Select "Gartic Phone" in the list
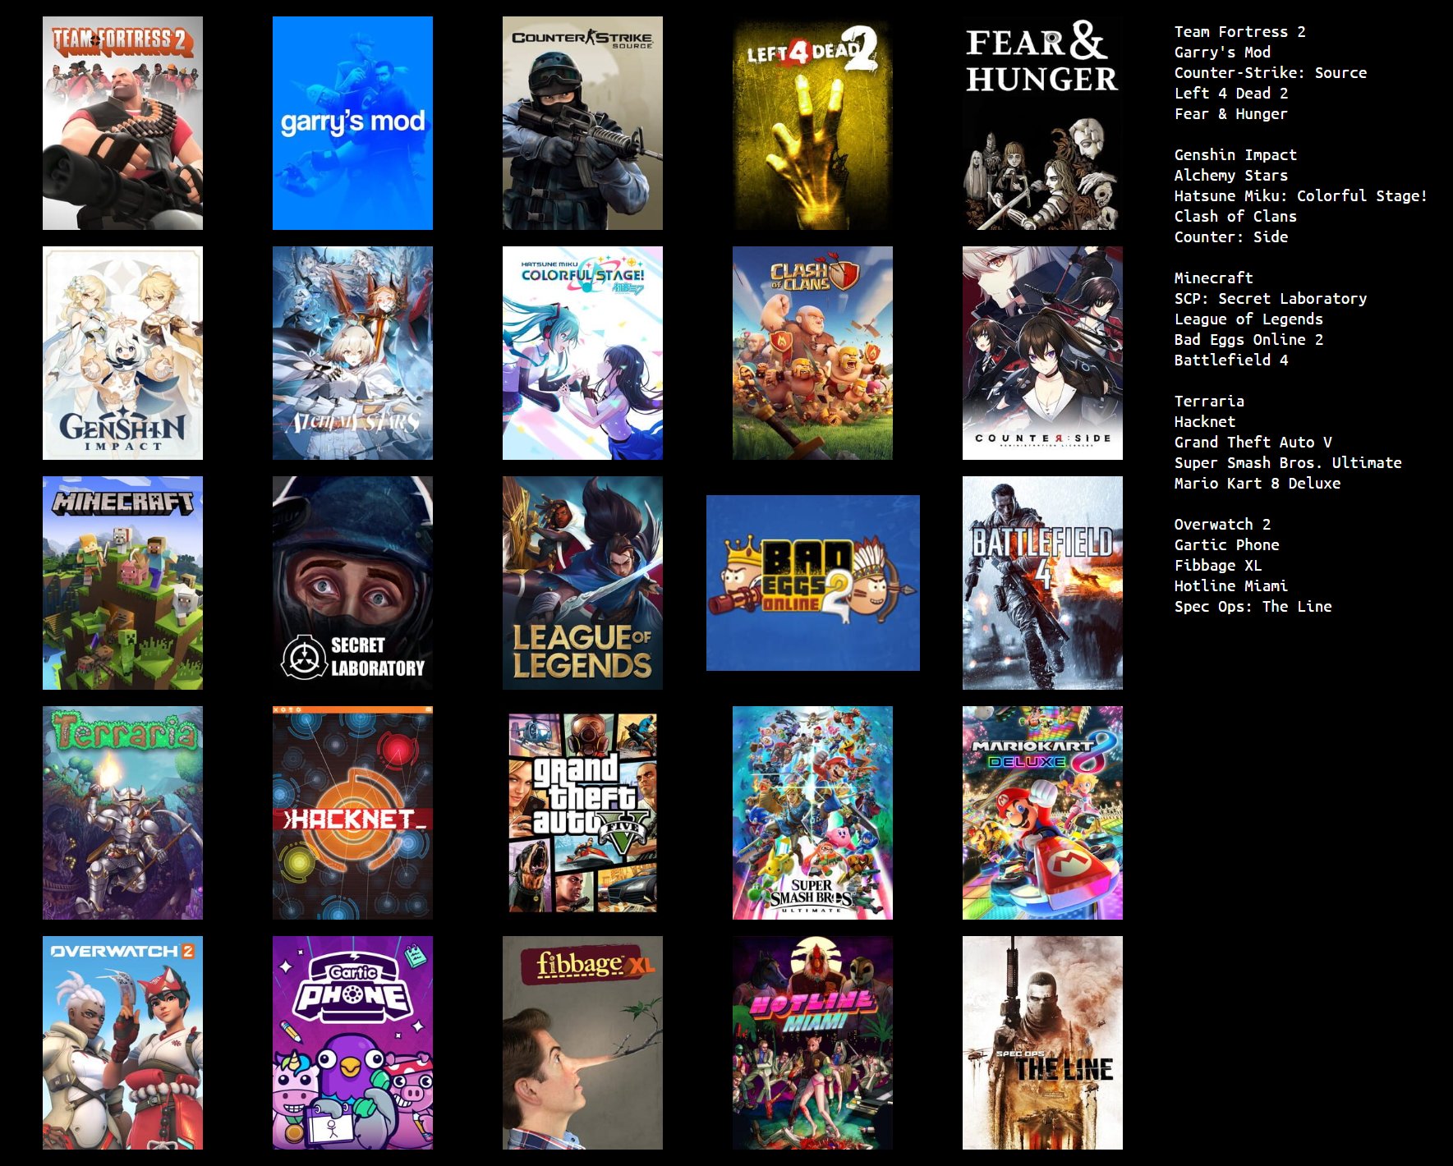1453x1166 pixels. click(x=1226, y=545)
